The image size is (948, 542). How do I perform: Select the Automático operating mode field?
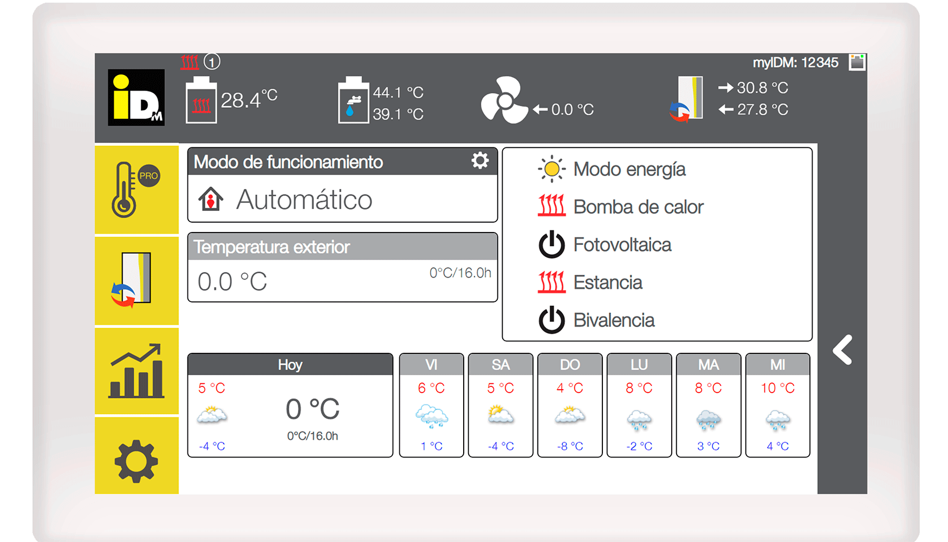coord(342,198)
